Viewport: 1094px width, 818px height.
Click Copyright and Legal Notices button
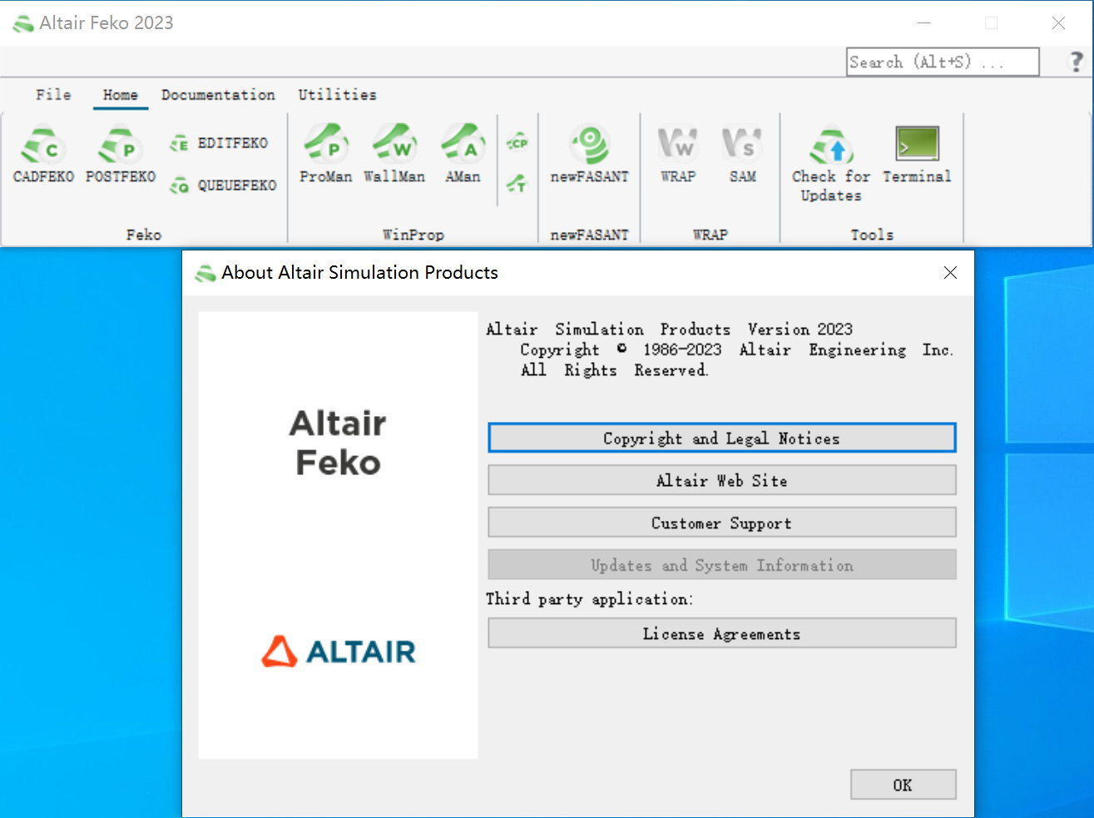[721, 439]
